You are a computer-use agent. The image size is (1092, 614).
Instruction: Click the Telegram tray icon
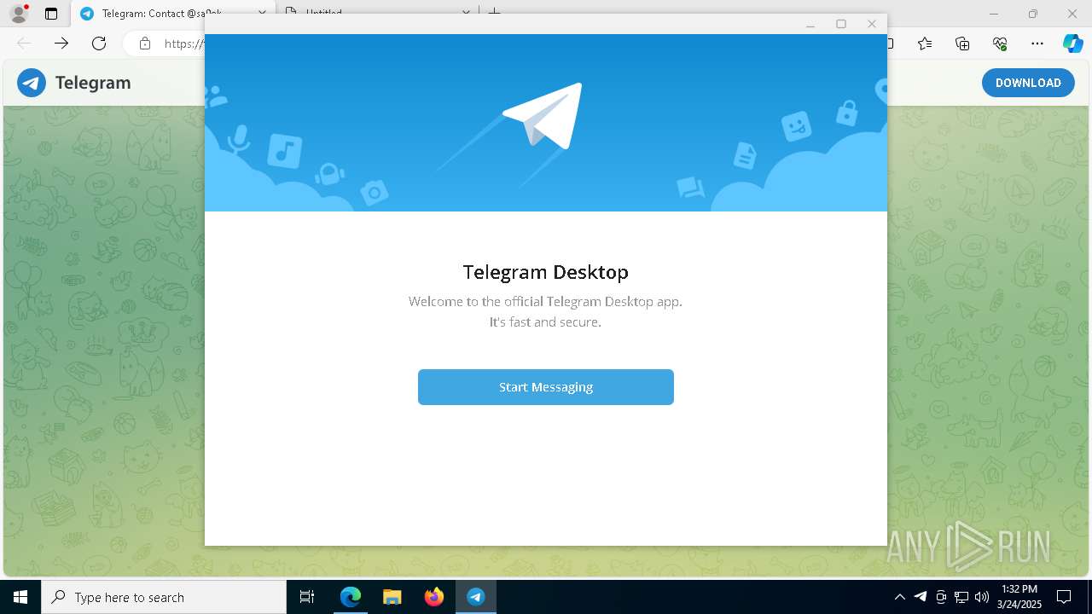coord(921,597)
